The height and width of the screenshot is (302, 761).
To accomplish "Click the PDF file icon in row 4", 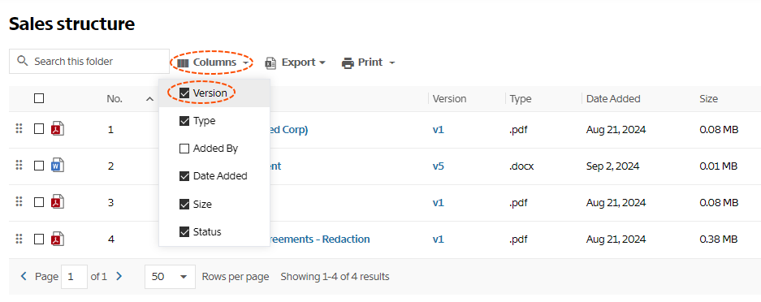I will [58, 239].
